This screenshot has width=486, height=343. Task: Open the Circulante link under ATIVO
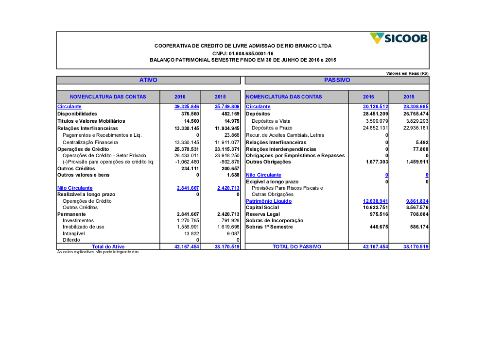coord(69,107)
